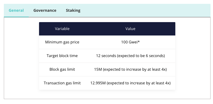Open the Governance tab
This screenshot has height=104, width=213.
point(45,10)
